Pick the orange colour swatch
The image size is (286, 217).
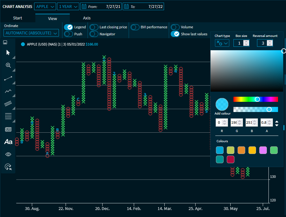pos(241,150)
